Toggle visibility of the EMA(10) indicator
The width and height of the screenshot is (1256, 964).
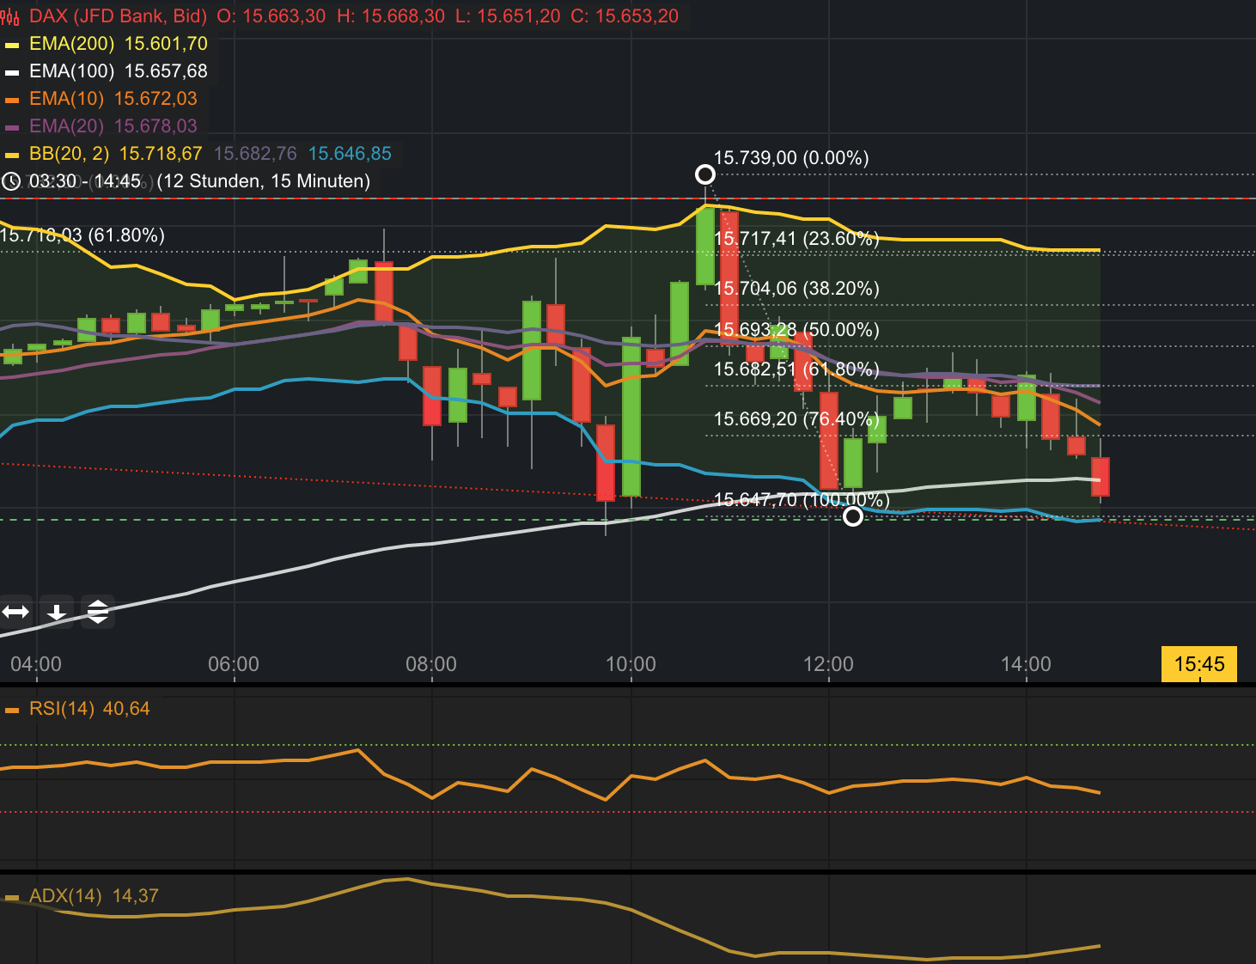11,98
